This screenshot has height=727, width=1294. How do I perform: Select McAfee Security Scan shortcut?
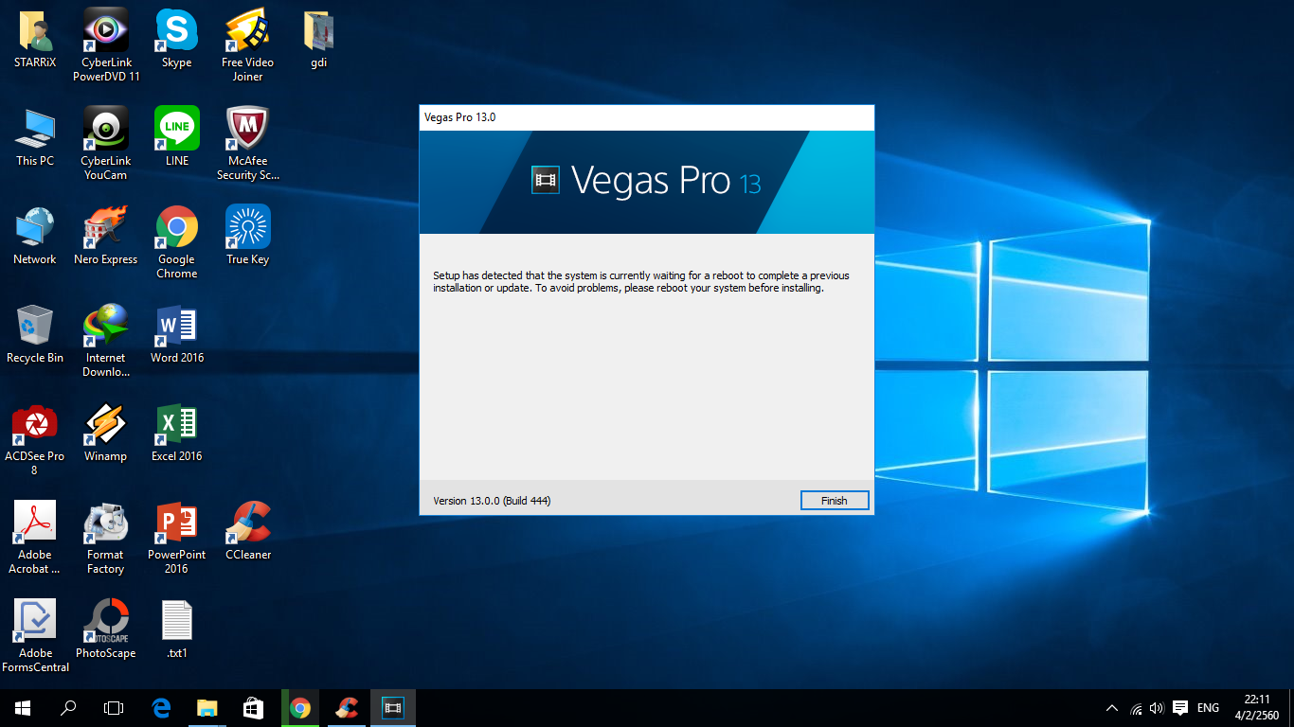[248, 143]
